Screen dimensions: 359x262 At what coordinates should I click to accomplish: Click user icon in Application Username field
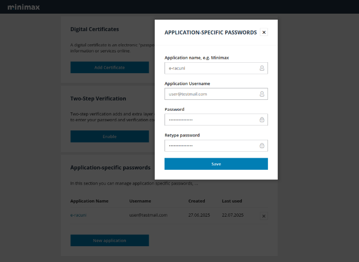[261, 94]
